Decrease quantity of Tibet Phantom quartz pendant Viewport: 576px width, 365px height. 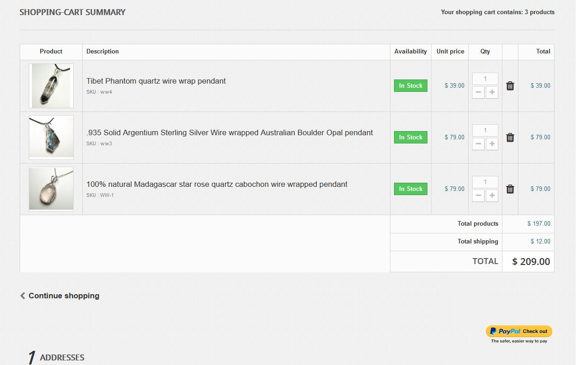pos(478,92)
